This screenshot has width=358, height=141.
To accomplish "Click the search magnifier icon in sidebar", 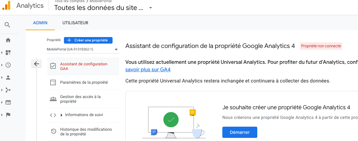I will click(8, 25).
